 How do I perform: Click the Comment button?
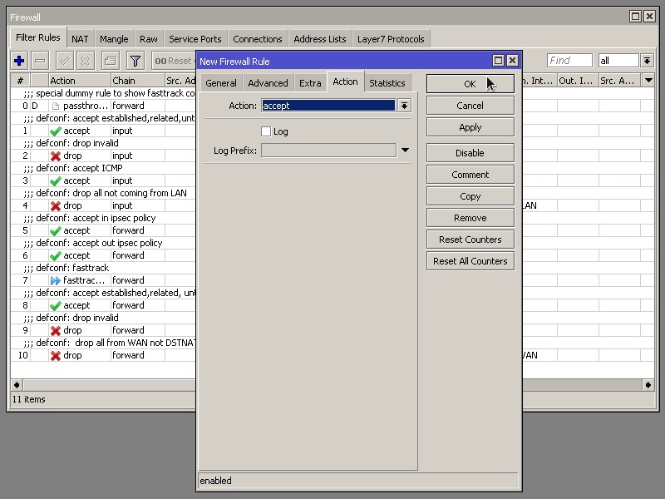(x=470, y=175)
